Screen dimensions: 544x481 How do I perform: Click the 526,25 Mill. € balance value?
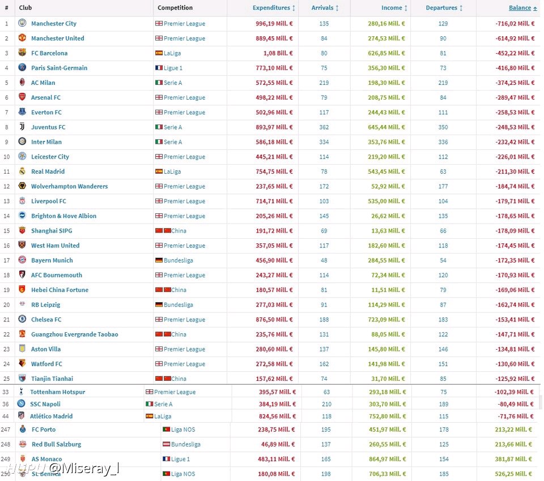tap(513, 474)
